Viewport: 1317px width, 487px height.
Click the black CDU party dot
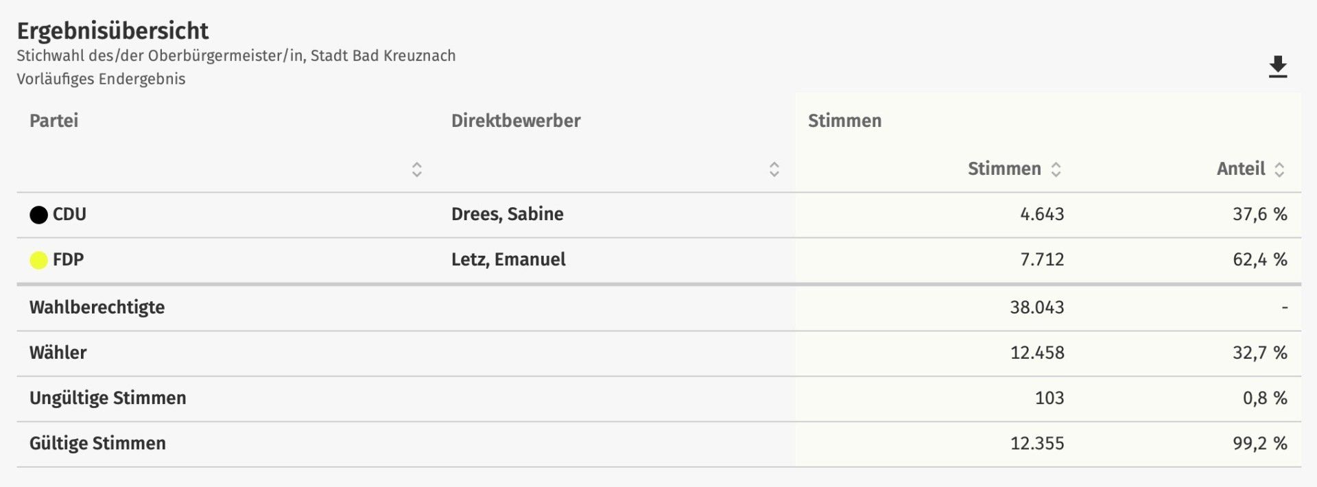tap(38, 215)
